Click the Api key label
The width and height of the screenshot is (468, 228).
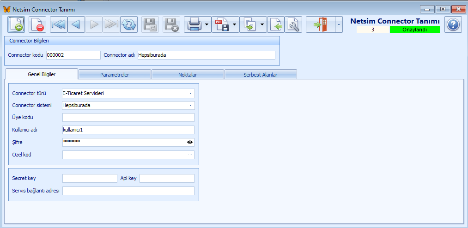128,178
